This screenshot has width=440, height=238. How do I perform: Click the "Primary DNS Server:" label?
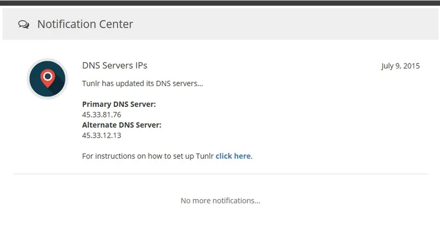[119, 104]
